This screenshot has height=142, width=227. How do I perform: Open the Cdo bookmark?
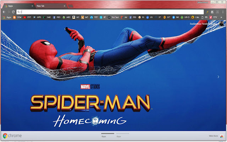tap(195, 17)
